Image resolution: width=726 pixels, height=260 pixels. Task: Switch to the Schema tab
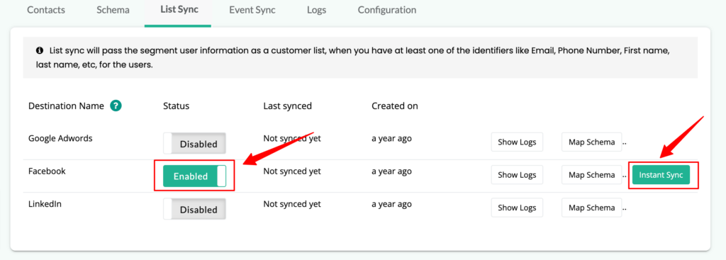pos(113,10)
